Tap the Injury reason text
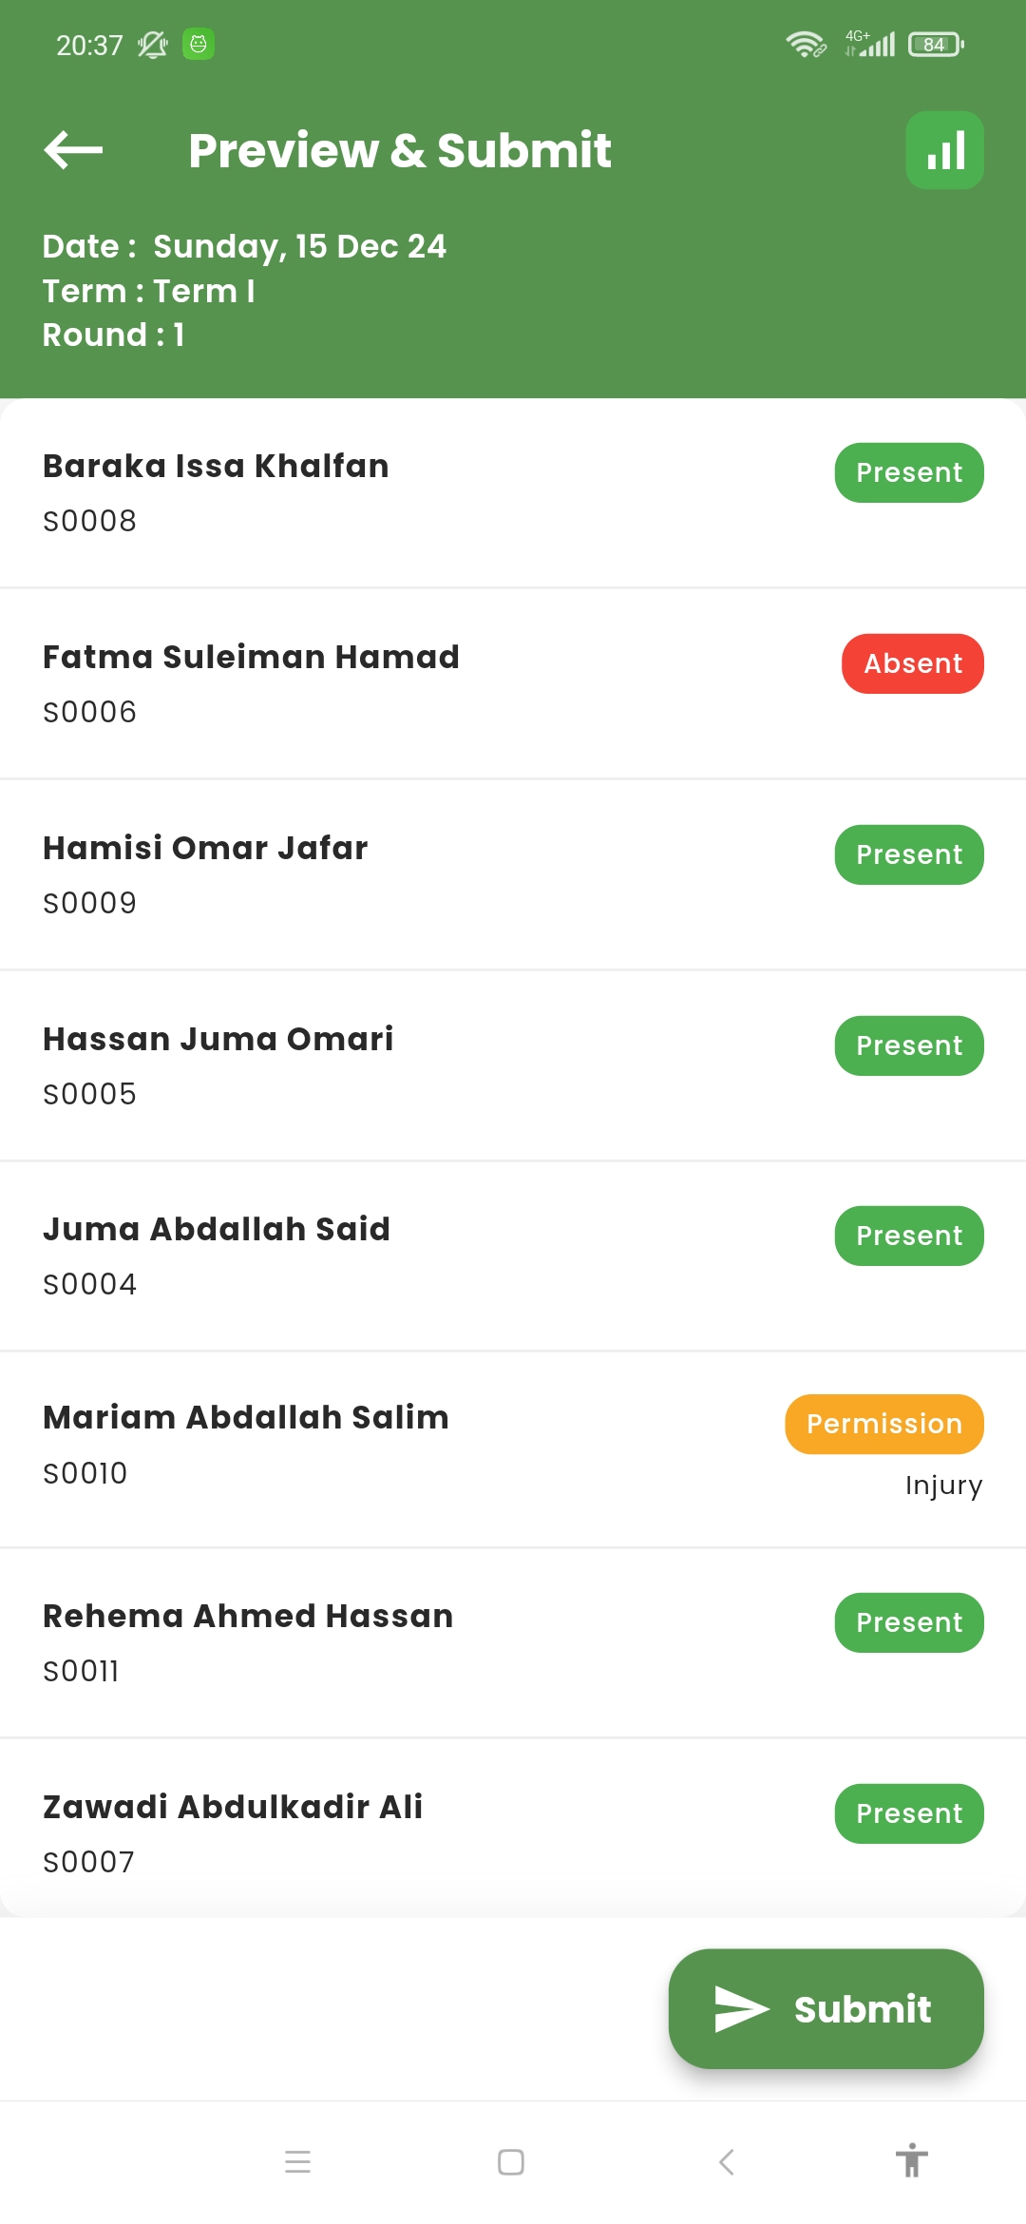This screenshot has width=1026, height=2224. point(943,1485)
